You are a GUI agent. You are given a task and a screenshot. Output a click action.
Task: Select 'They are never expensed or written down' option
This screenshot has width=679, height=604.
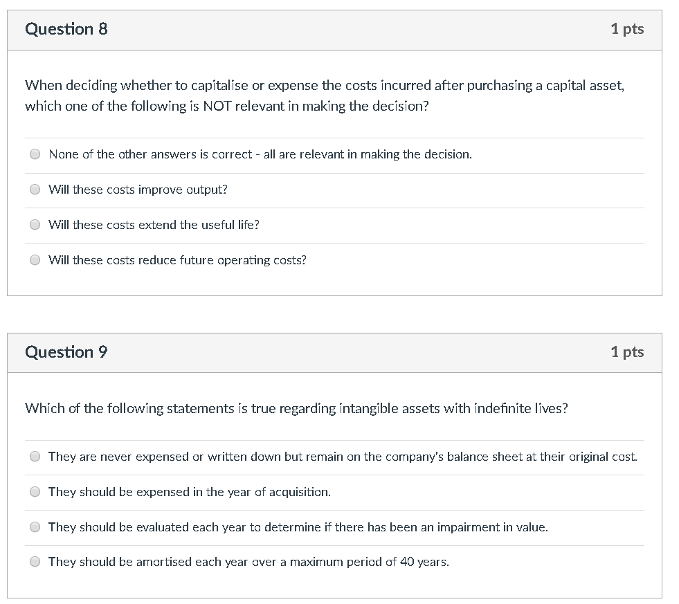[35, 455]
